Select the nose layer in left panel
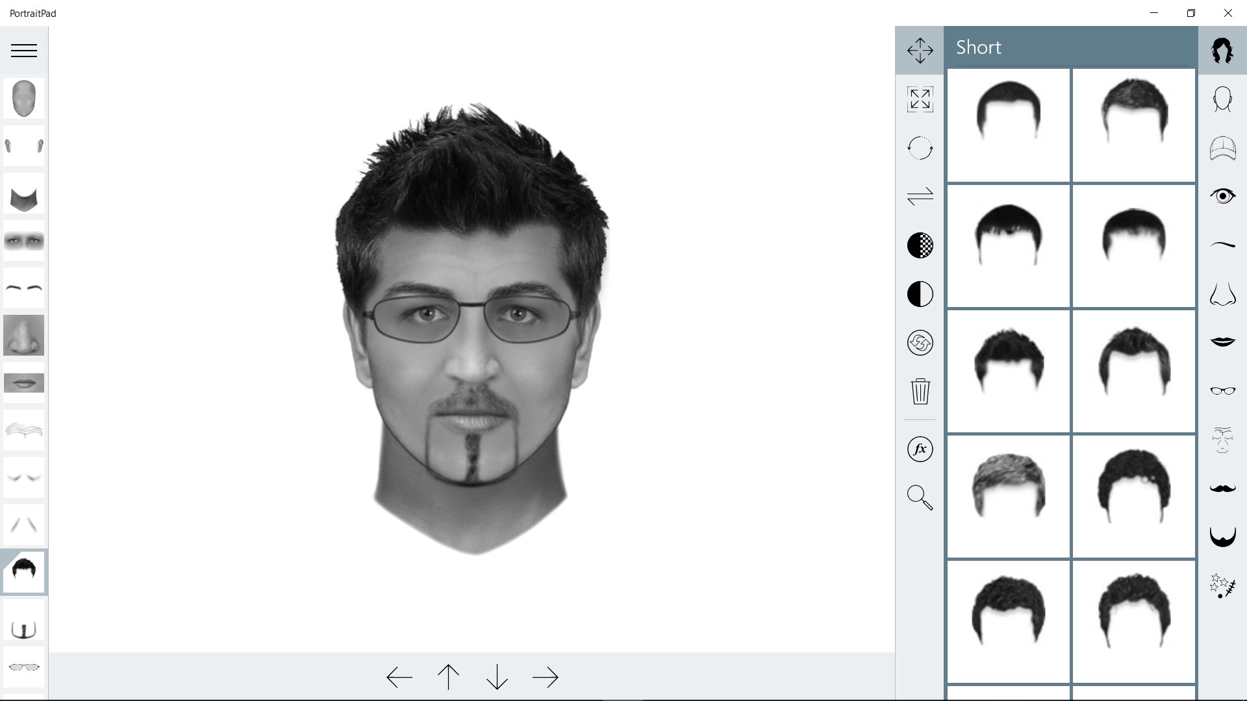This screenshot has height=701, width=1247. coord(24,336)
